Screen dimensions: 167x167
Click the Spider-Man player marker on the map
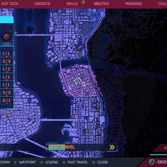pos(78,81)
